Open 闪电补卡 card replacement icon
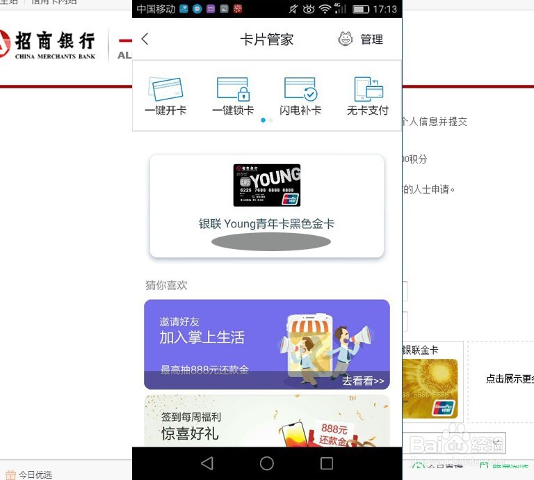The height and width of the screenshot is (480, 534). [x=300, y=89]
